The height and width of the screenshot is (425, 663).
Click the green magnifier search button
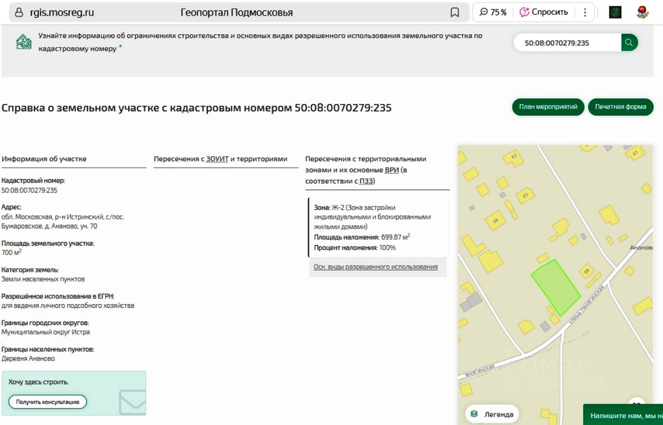(x=629, y=43)
